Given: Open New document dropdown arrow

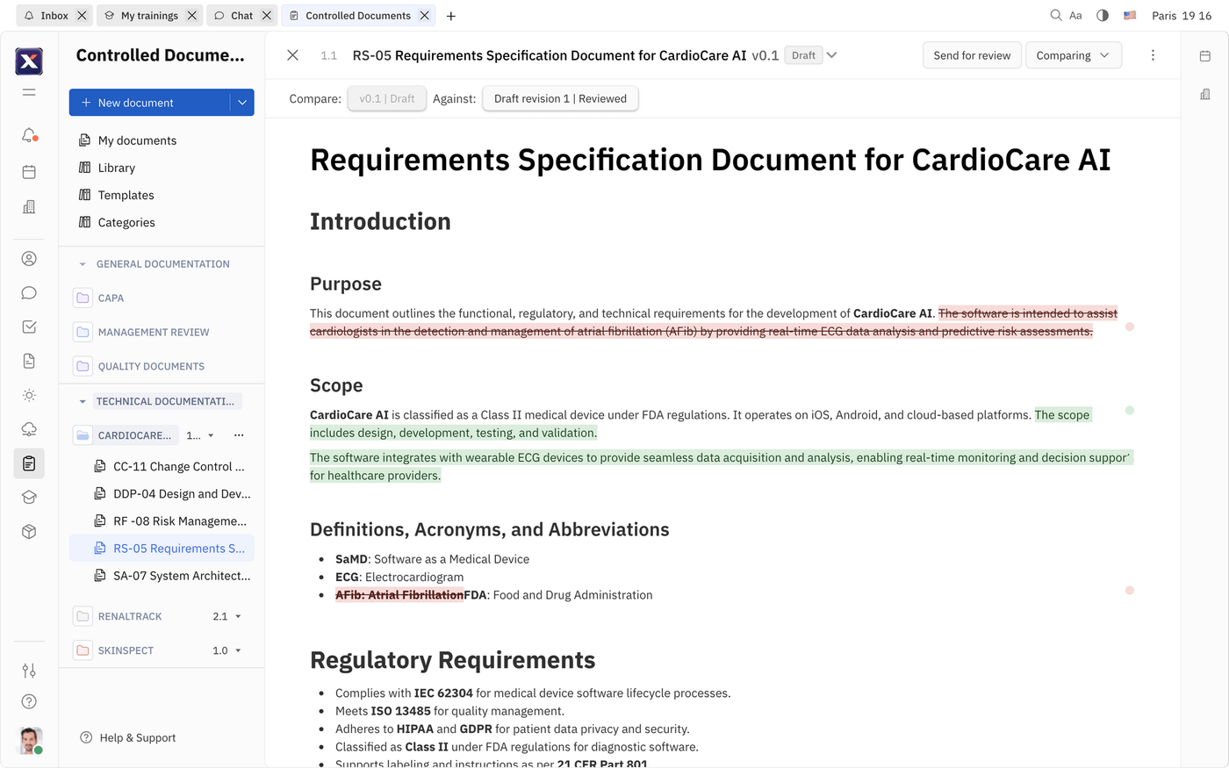Looking at the screenshot, I should point(242,103).
